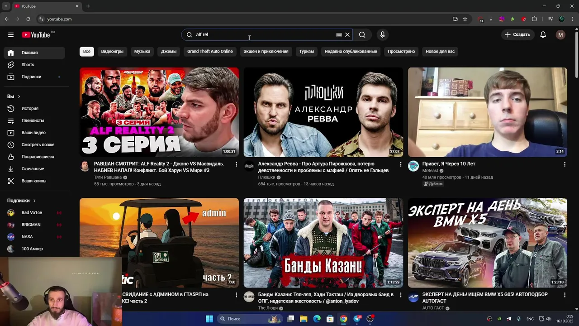579x326 pixels.
Task: Open File Explorer from taskbar
Action: click(304, 319)
